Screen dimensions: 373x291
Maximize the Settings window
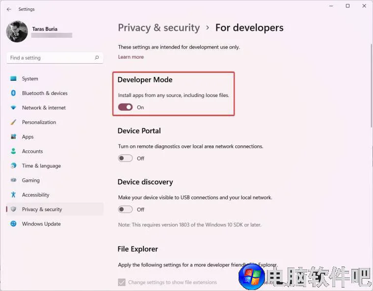pyautogui.click(x=347, y=6)
